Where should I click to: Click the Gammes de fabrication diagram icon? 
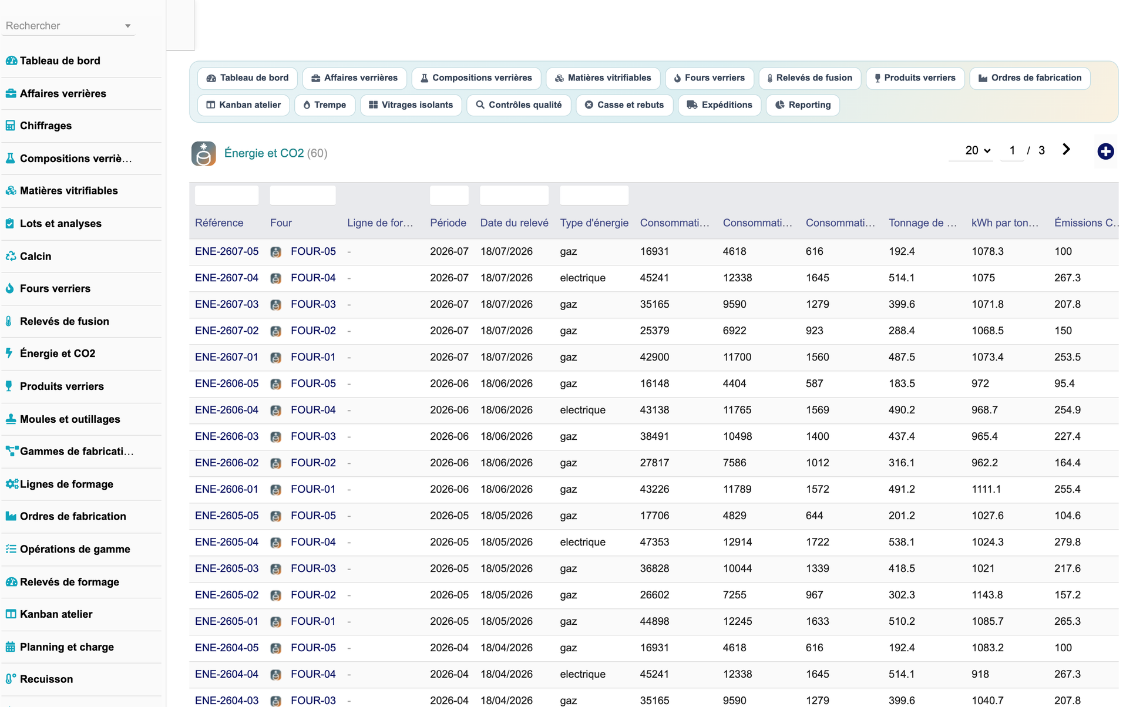(12, 452)
